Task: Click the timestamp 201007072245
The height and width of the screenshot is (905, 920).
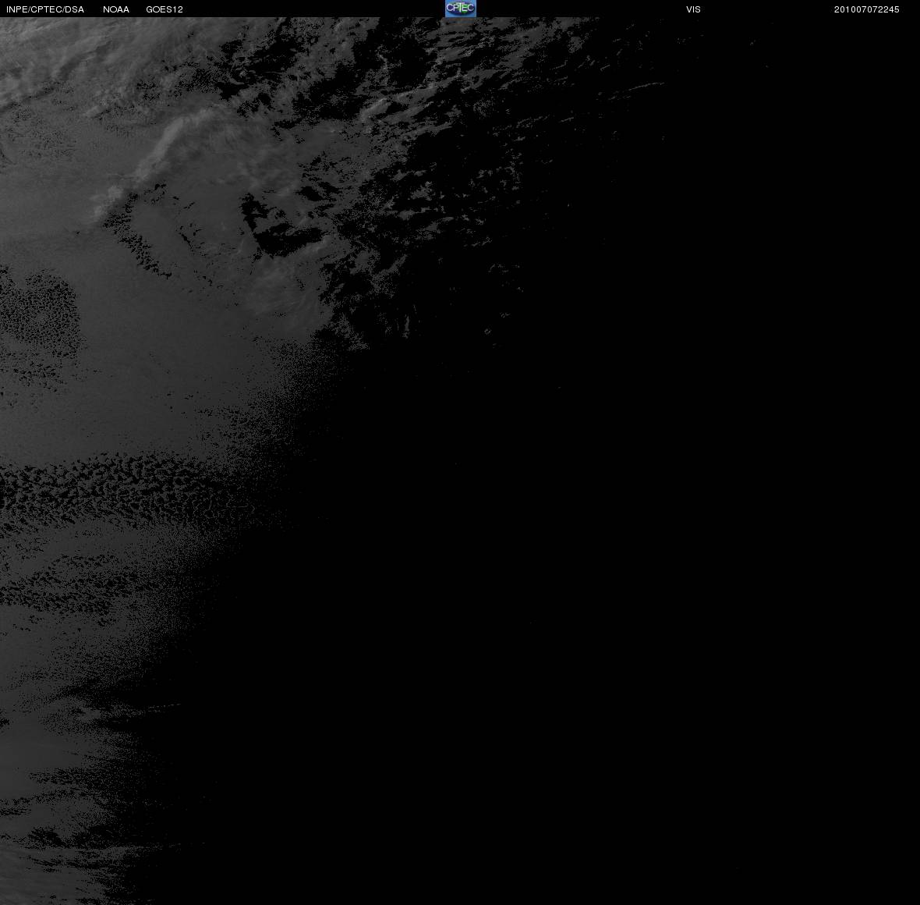Action: click(867, 9)
